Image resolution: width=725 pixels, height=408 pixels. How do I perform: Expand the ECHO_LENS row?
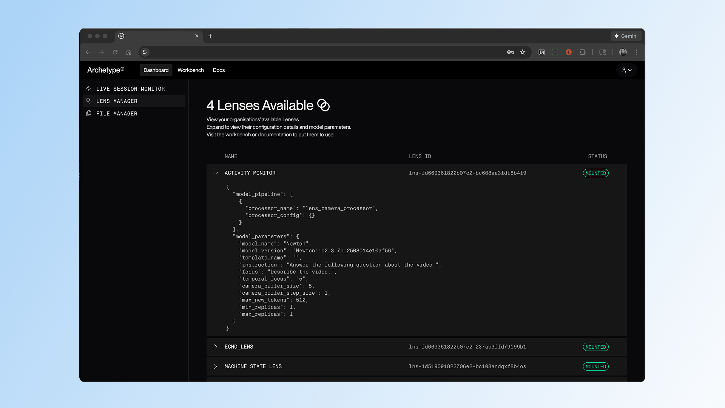click(215, 346)
